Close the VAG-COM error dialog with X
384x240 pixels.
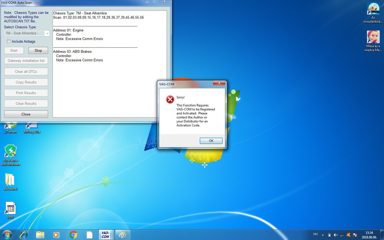pos(219,83)
